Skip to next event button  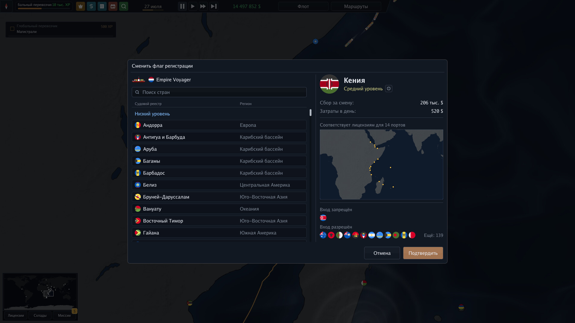pyautogui.click(x=214, y=6)
